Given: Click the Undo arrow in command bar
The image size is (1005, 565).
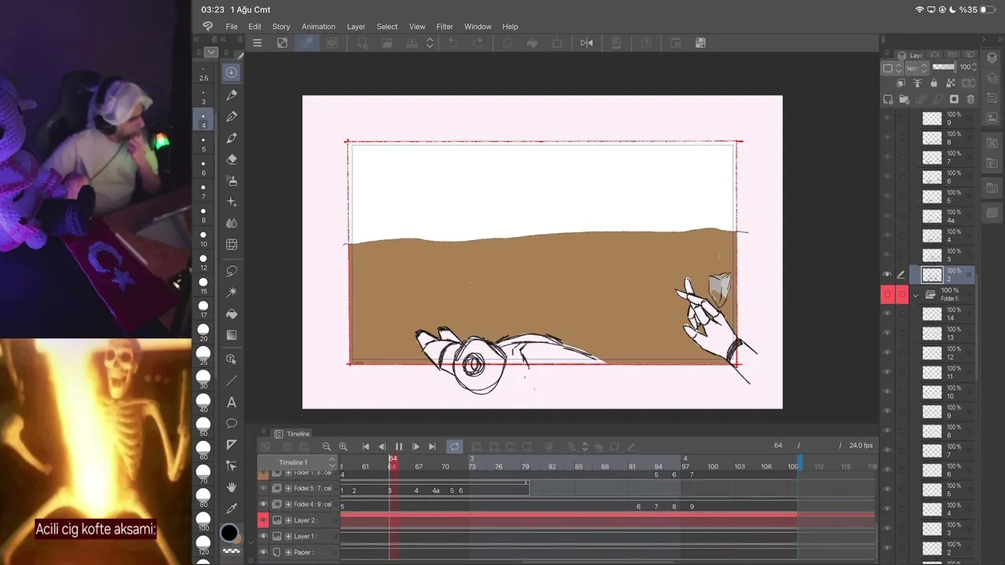Looking at the screenshot, I should [x=453, y=43].
